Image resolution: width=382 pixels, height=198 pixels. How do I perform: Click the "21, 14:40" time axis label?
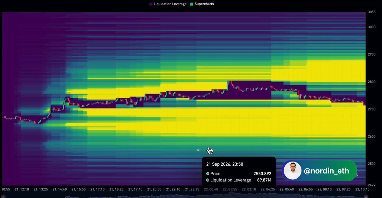(60, 189)
